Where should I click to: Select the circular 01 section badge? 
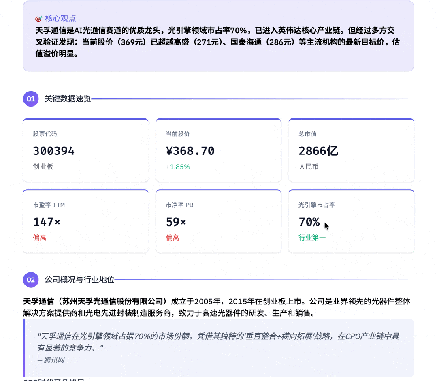click(31, 98)
